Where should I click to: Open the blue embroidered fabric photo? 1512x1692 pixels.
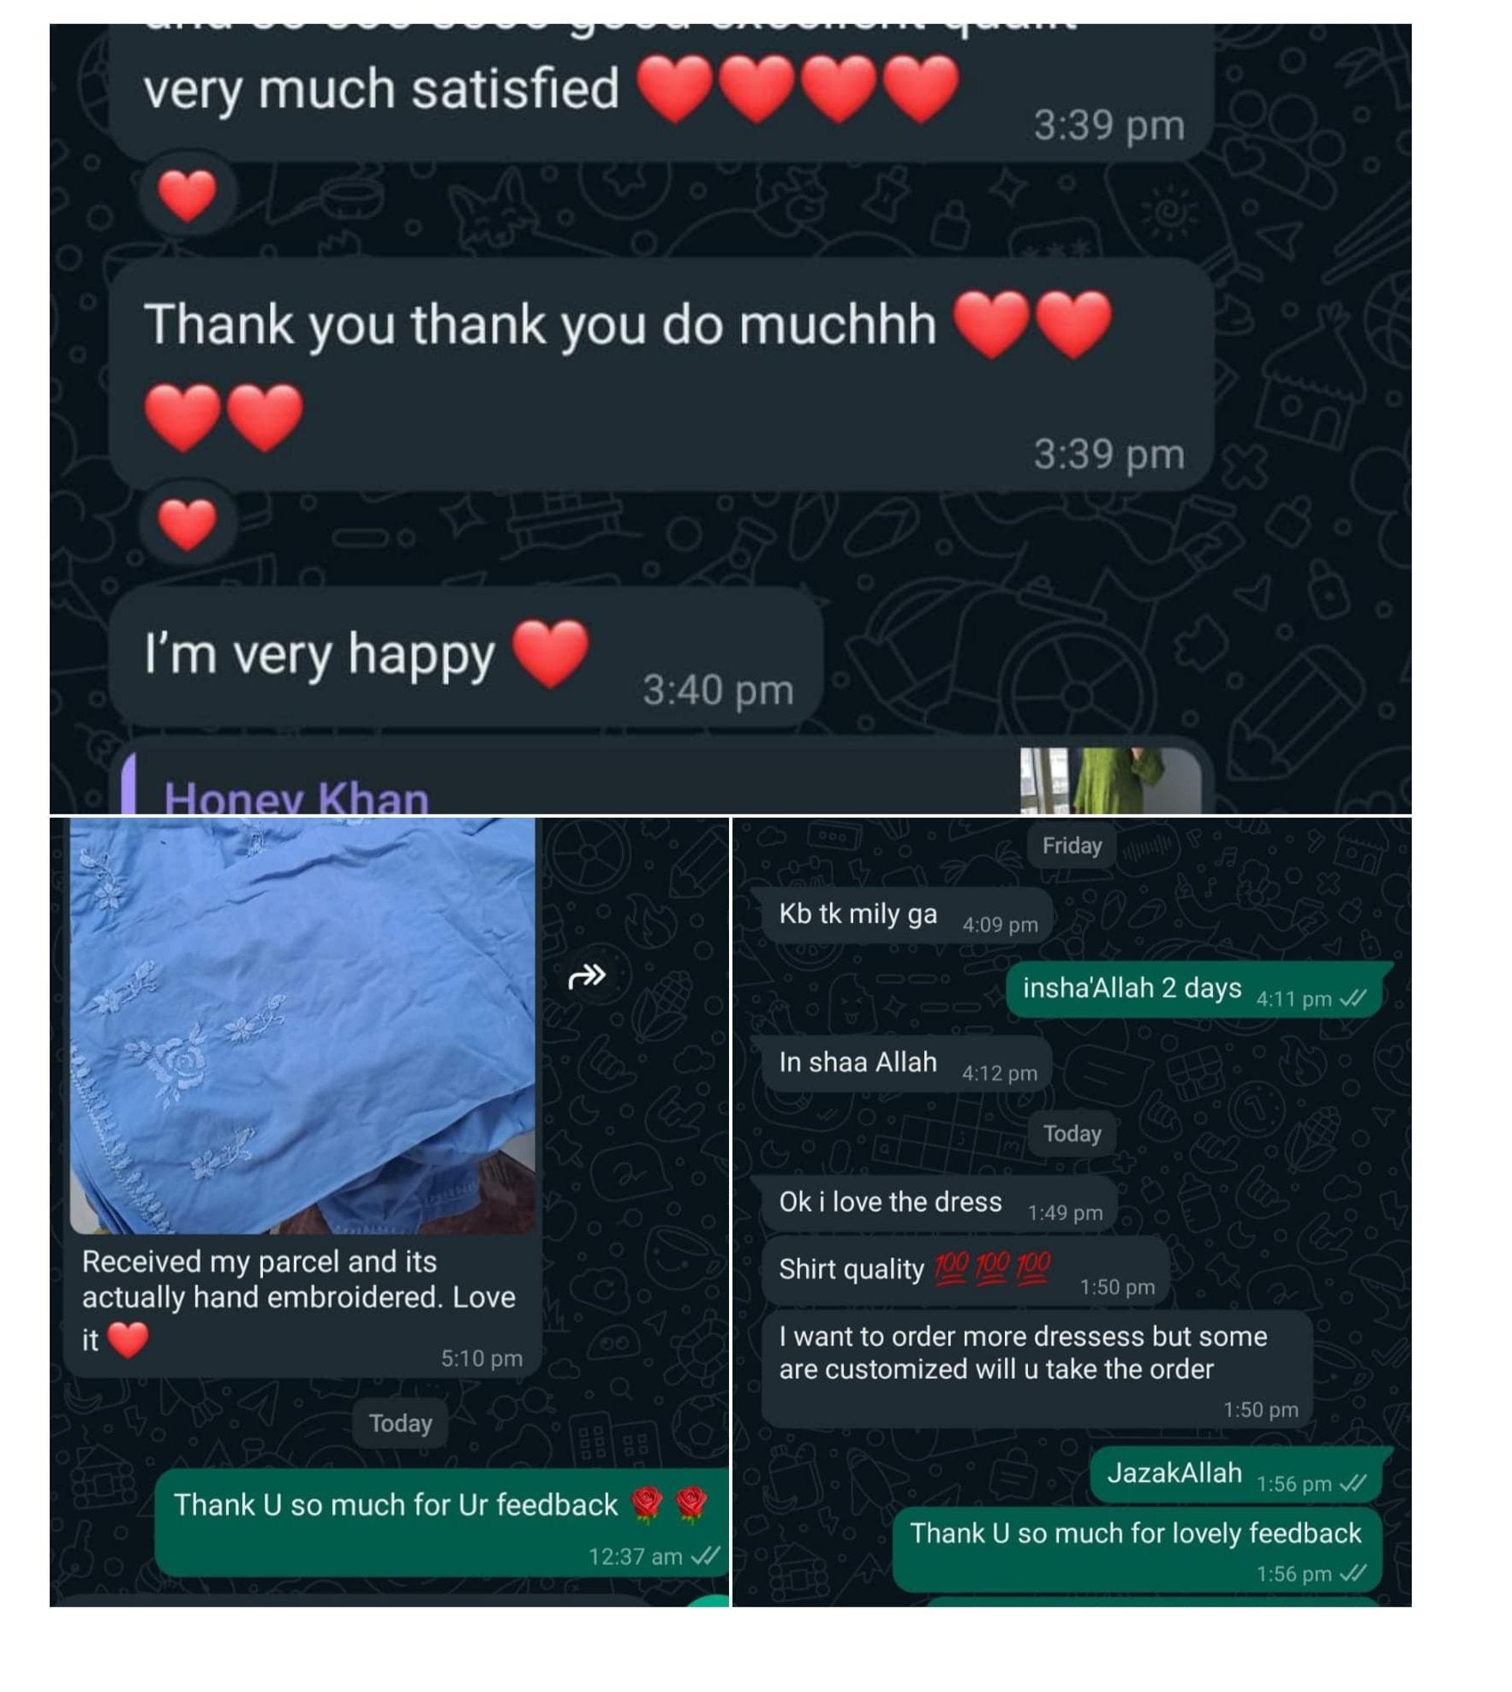coord(302,1025)
